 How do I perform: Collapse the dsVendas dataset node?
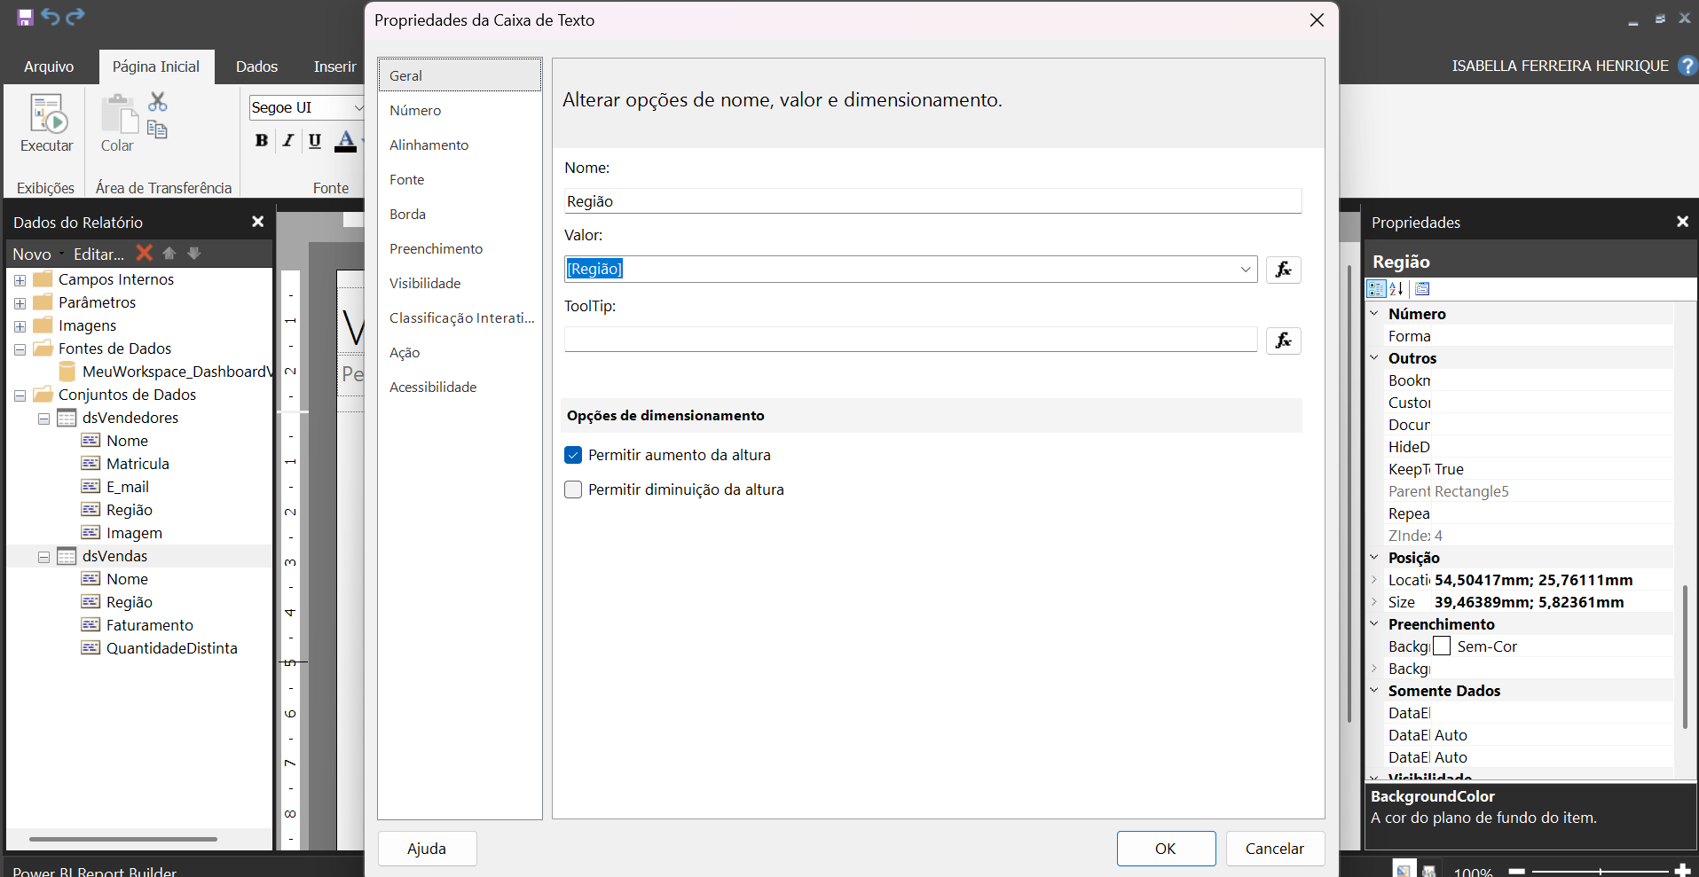[43, 557]
